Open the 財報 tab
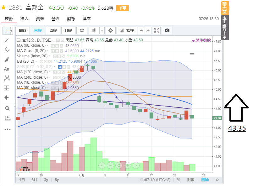This screenshot has height=188, width=253. [71, 19]
